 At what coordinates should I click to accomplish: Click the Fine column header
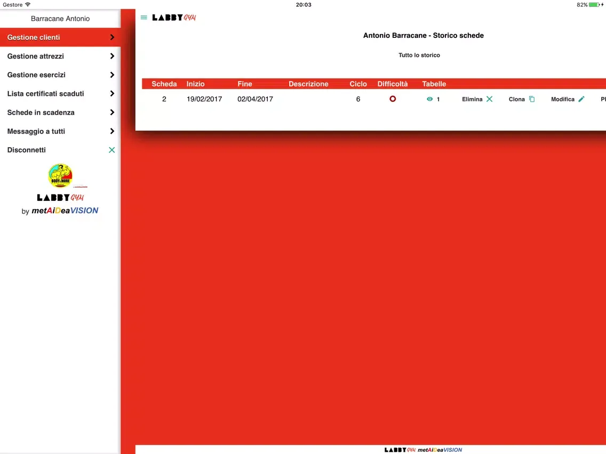245,84
